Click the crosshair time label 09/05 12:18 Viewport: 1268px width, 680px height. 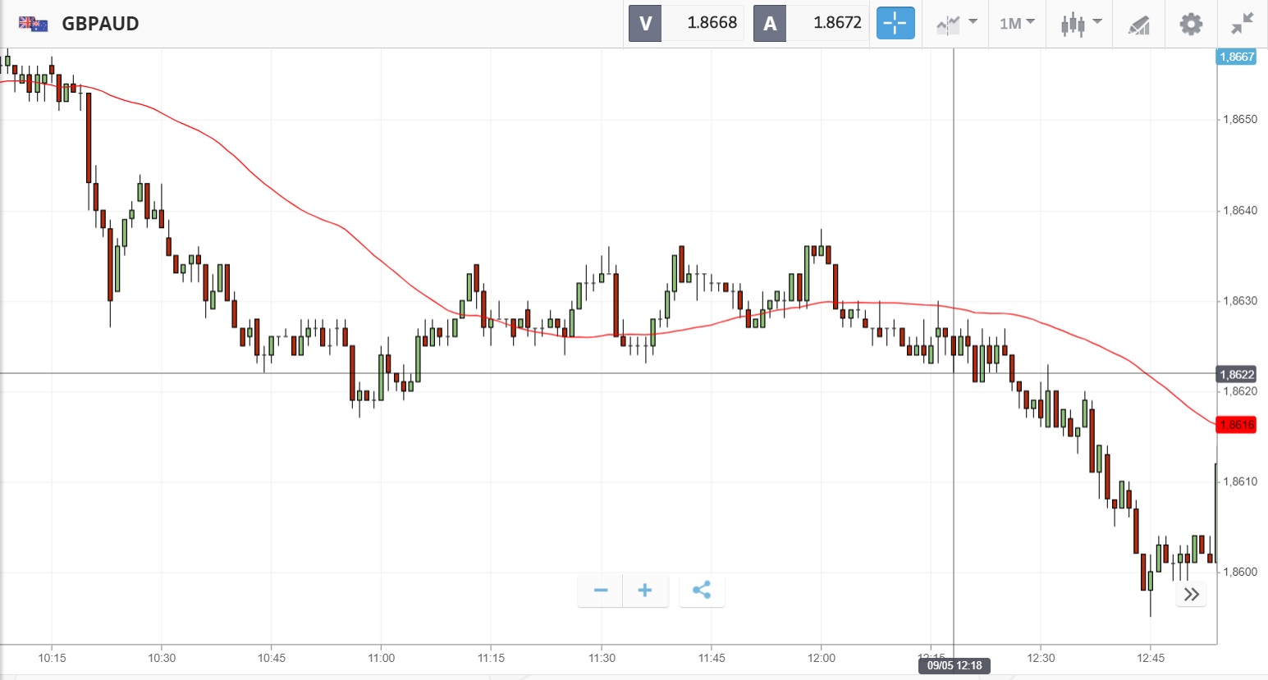tap(954, 666)
